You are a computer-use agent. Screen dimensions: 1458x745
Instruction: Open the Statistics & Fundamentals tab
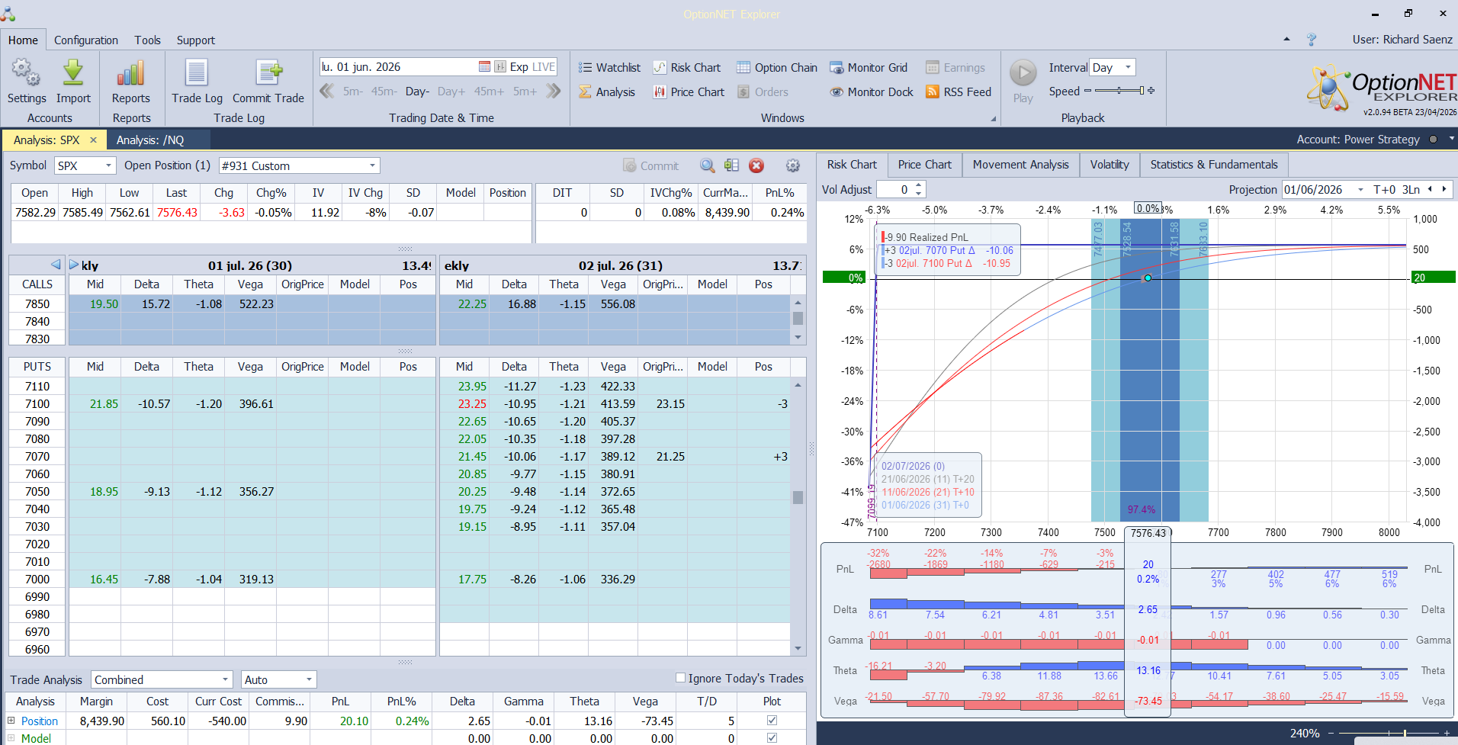[1214, 165]
